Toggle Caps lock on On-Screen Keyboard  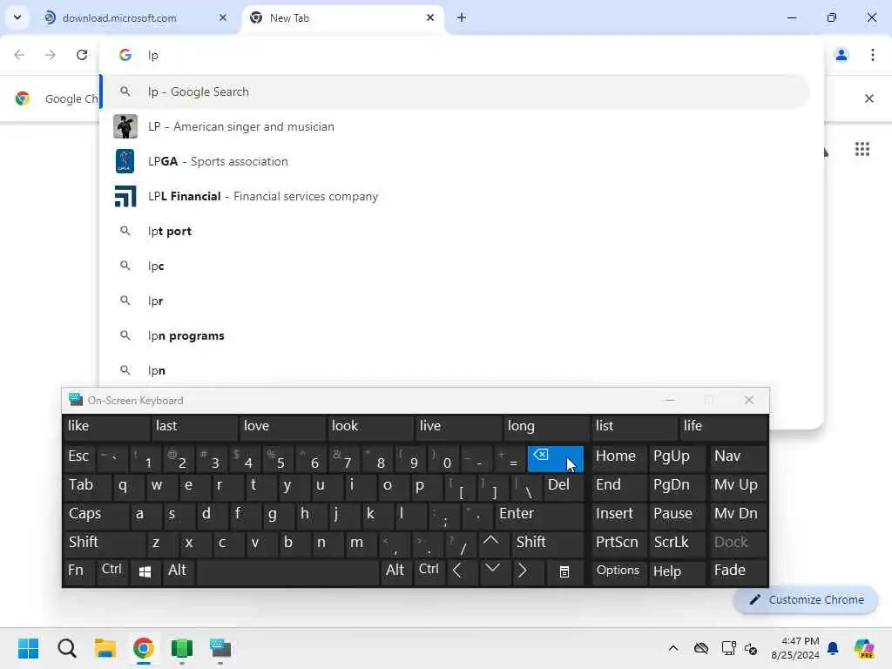[x=95, y=514]
